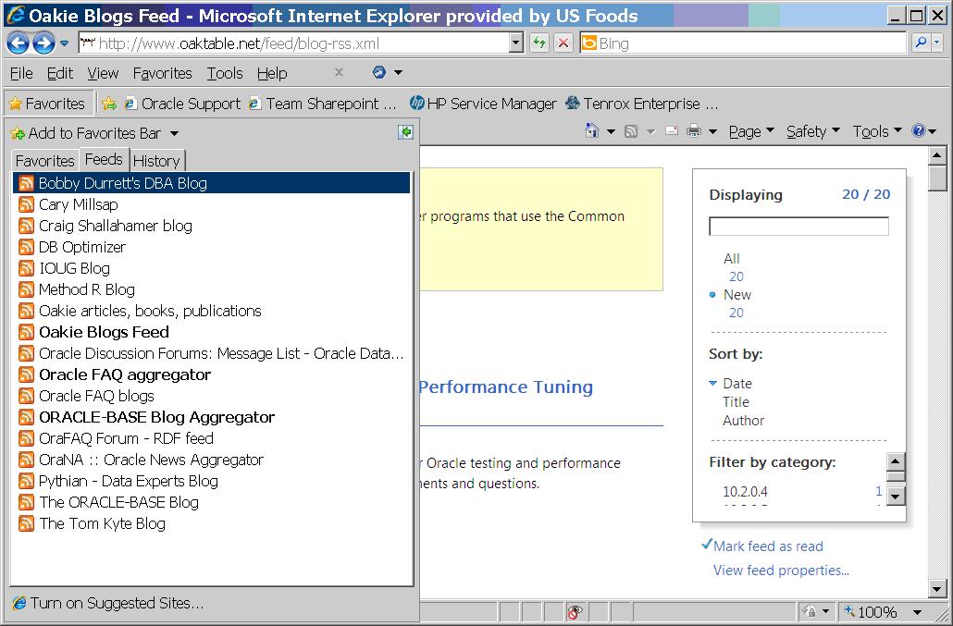Click RSS icon beside DB Optimizer

point(26,247)
